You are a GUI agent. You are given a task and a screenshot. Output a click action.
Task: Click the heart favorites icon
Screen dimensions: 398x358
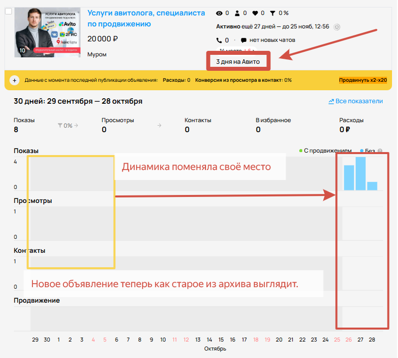(255, 13)
